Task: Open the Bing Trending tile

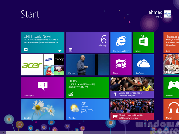Action: pyautogui.click(x=171, y=43)
